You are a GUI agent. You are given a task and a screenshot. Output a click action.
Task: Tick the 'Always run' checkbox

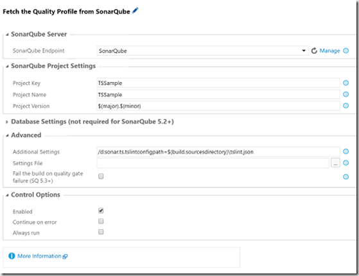coord(101,232)
